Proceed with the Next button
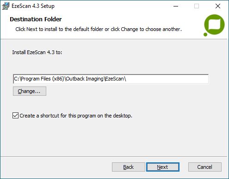The height and width of the screenshot is (179, 229). pyautogui.click(x=163, y=167)
